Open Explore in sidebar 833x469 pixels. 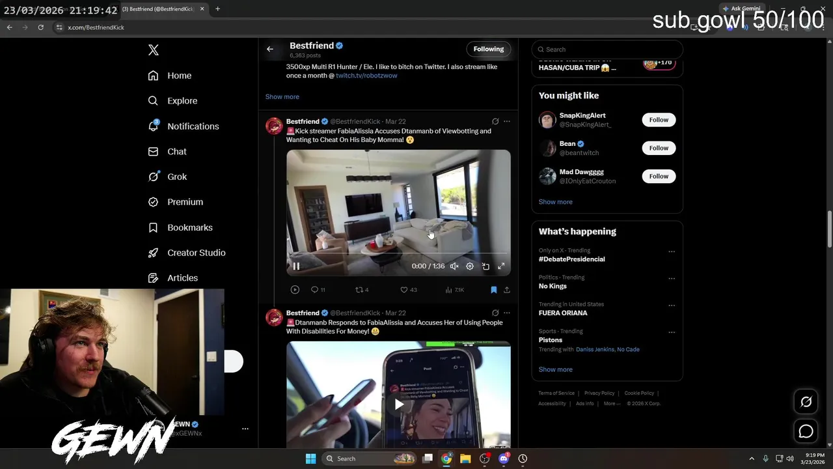tap(172, 101)
